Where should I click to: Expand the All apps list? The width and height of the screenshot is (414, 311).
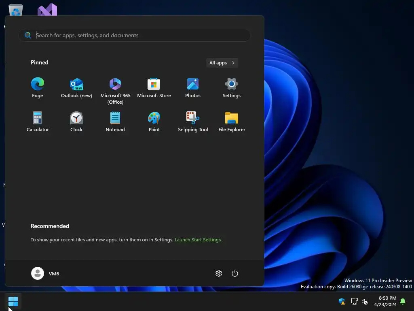pyautogui.click(x=222, y=63)
